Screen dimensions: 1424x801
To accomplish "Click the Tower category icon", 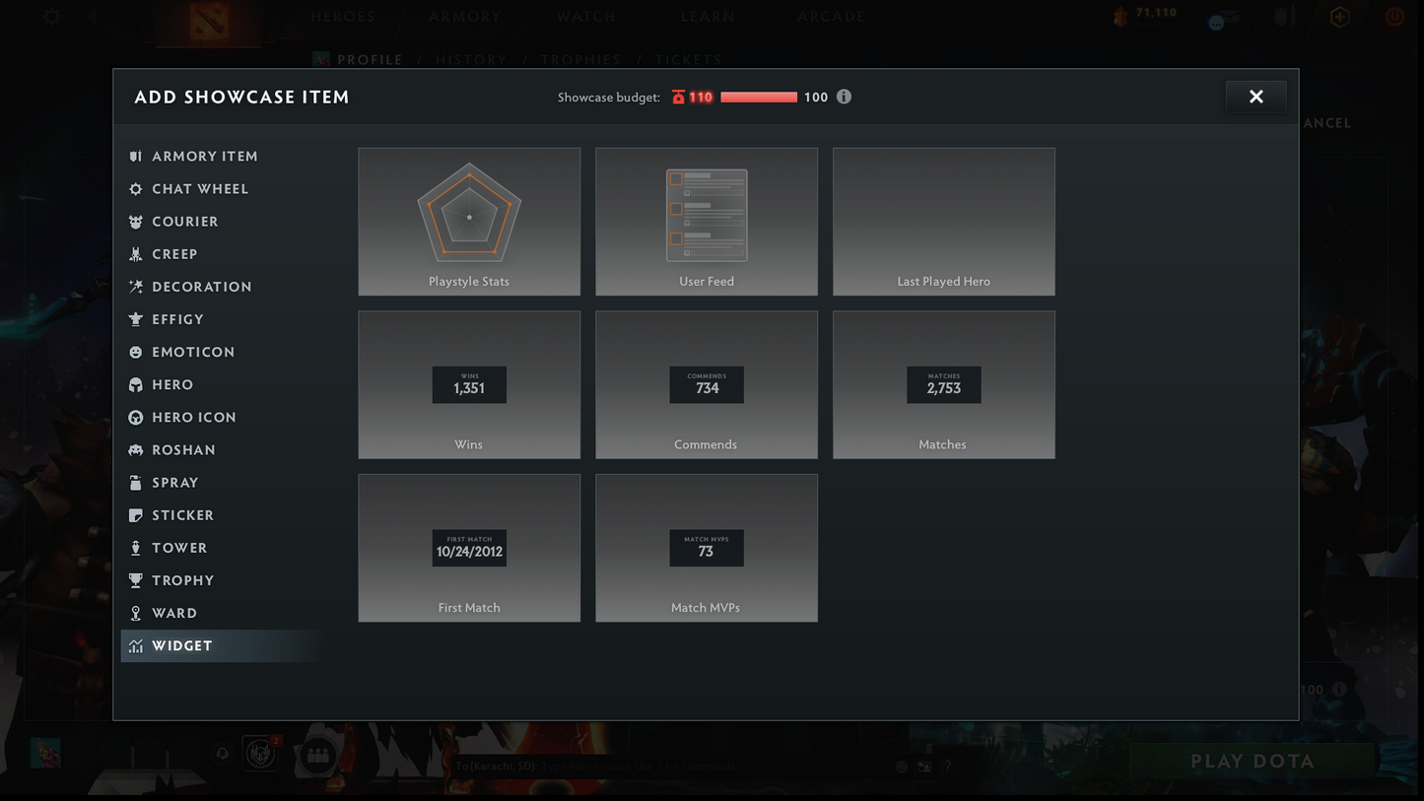I will (136, 547).
